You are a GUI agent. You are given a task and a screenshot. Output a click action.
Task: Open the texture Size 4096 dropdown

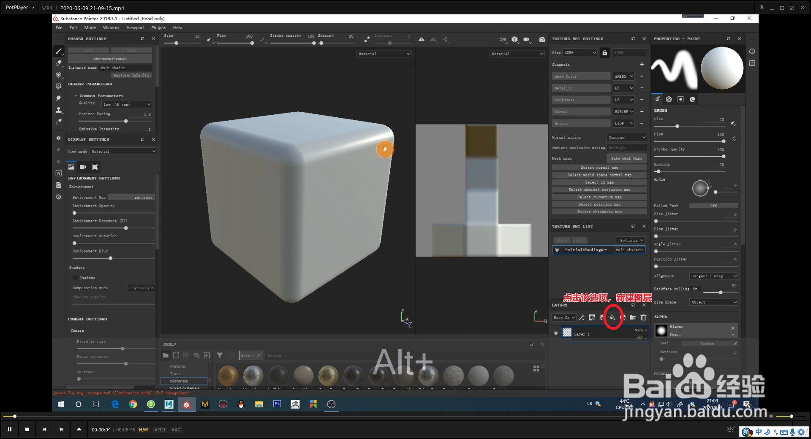click(580, 53)
